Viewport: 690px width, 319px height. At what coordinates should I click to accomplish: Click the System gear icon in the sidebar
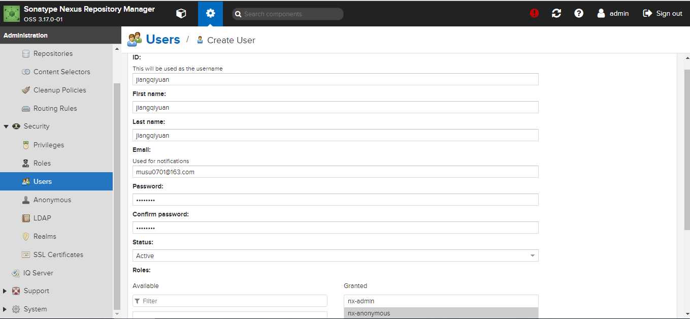point(16,309)
